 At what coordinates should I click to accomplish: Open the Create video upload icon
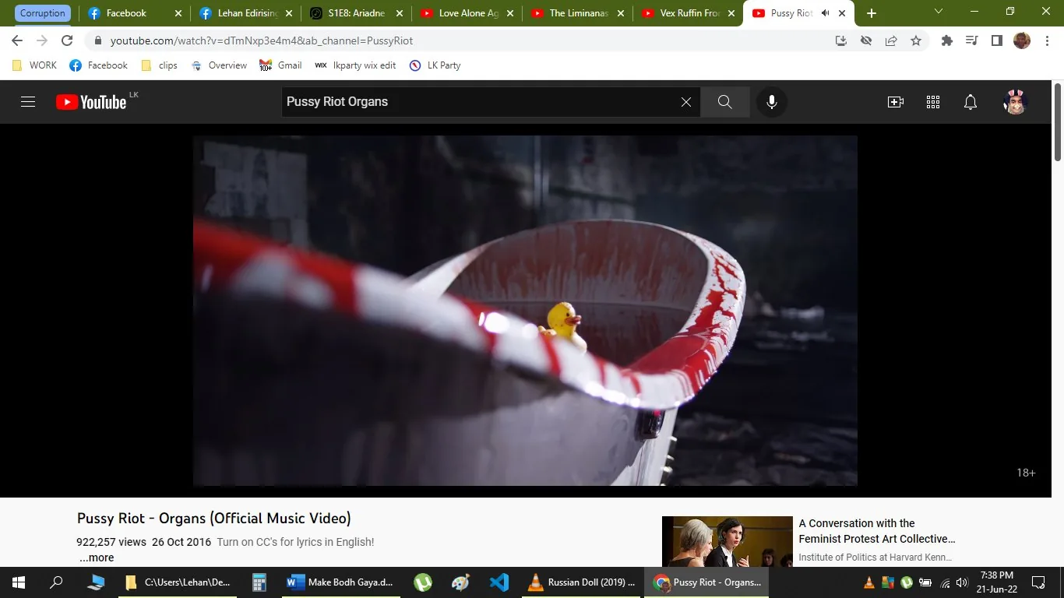click(x=895, y=101)
